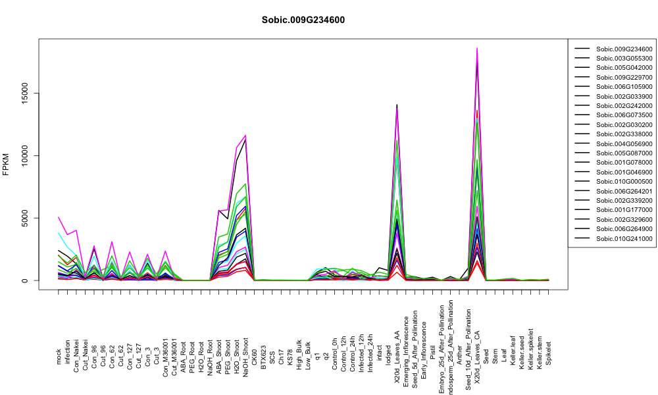Click the FPKM y-axis label
The image size is (658, 395).
(x=6, y=164)
